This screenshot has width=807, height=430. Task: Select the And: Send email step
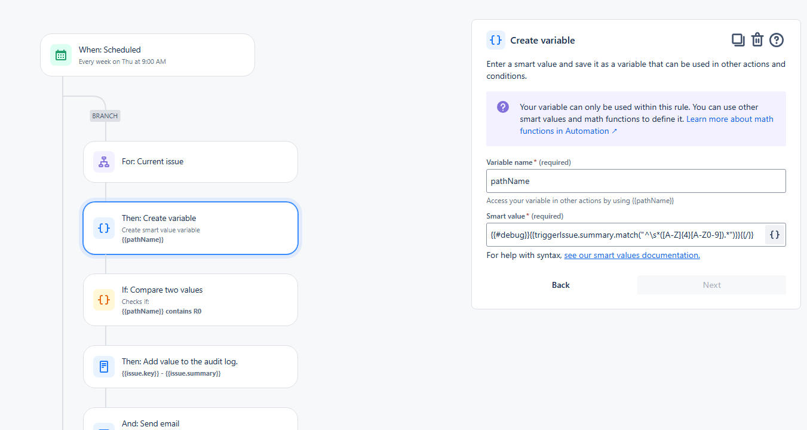pos(191,422)
